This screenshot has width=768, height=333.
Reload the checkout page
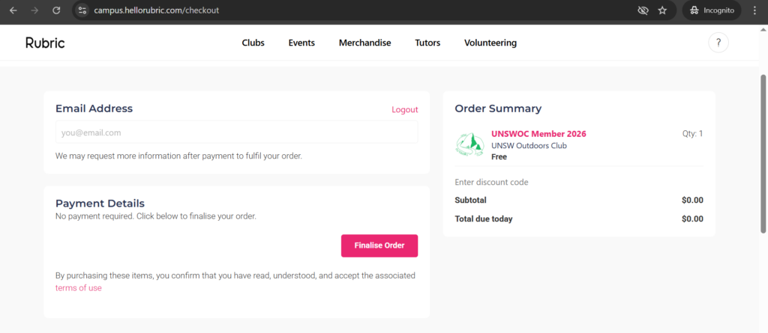(x=56, y=11)
